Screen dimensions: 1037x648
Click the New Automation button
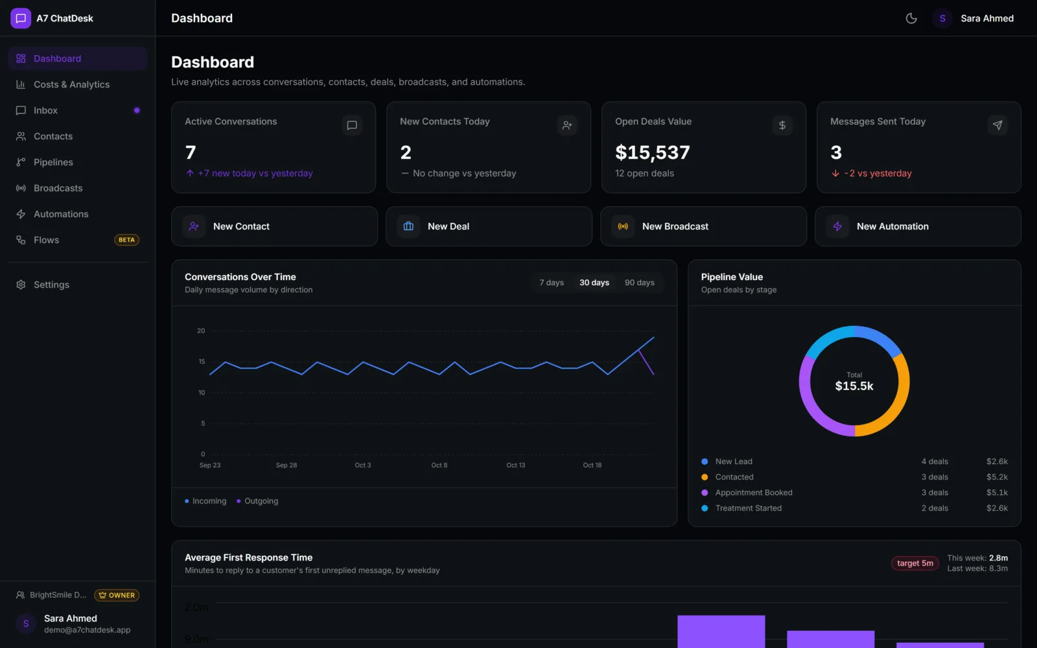click(918, 226)
